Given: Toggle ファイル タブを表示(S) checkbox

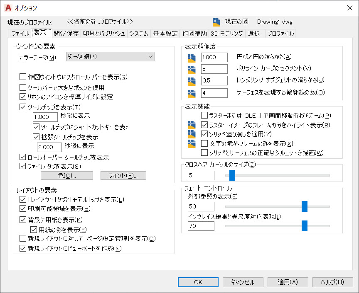Looking at the screenshot, I should [23, 166].
